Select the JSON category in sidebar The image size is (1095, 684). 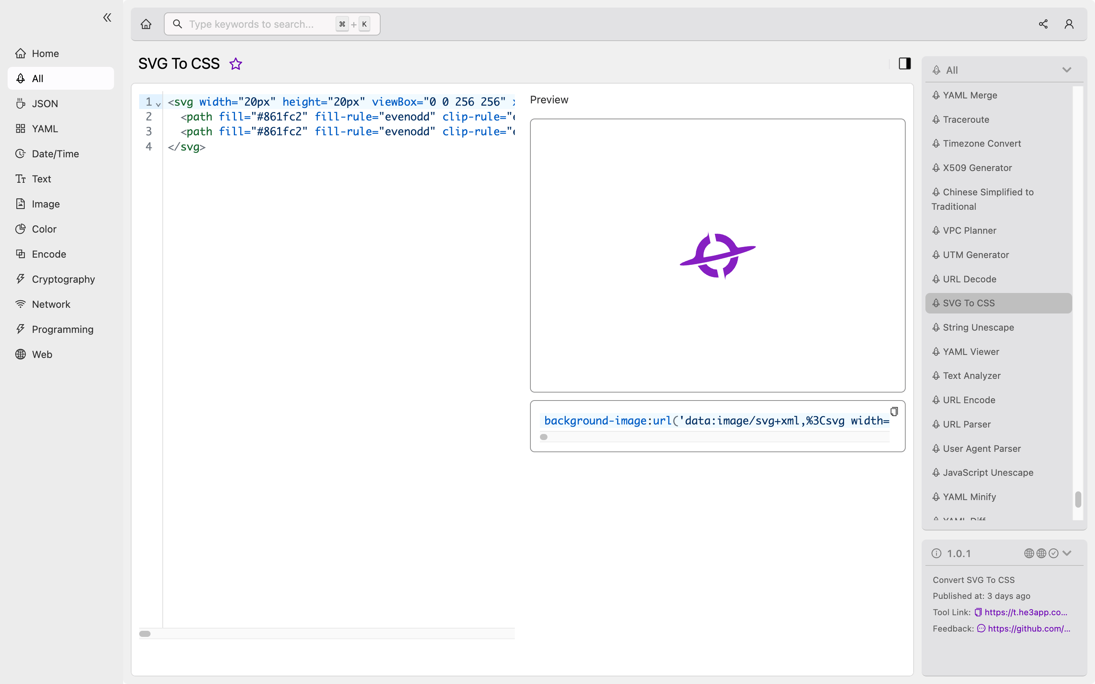tap(44, 103)
